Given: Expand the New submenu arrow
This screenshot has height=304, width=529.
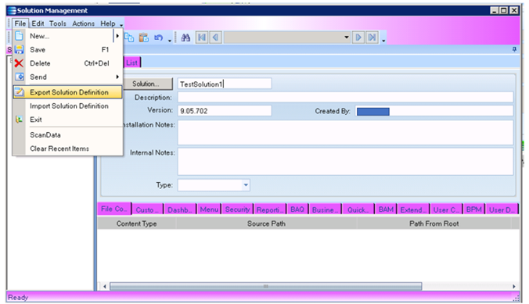Looking at the screenshot, I should 117,36.
